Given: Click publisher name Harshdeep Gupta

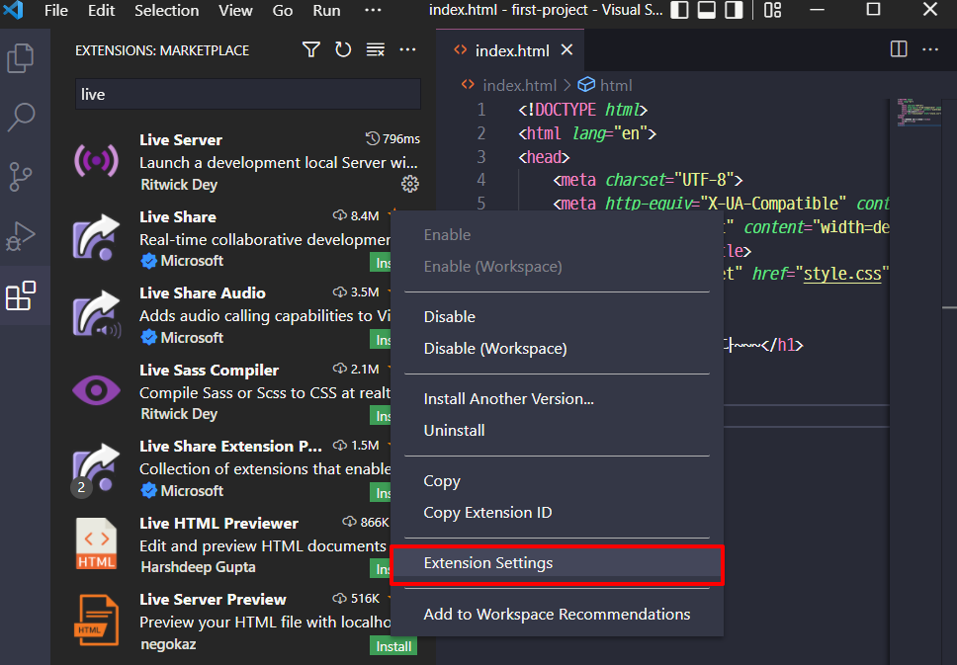Looking at the screenshot, I should click(198, 567).
